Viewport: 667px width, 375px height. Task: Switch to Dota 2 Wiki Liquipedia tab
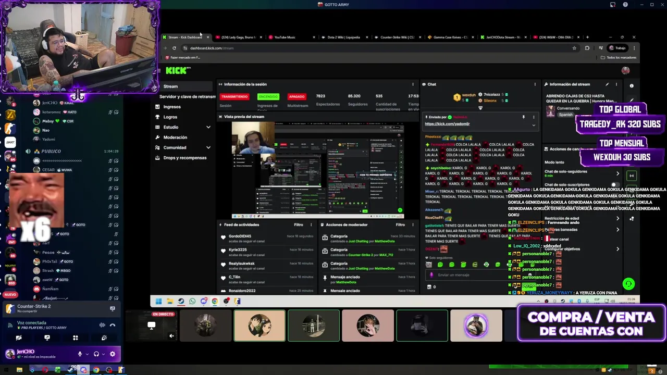343,37
